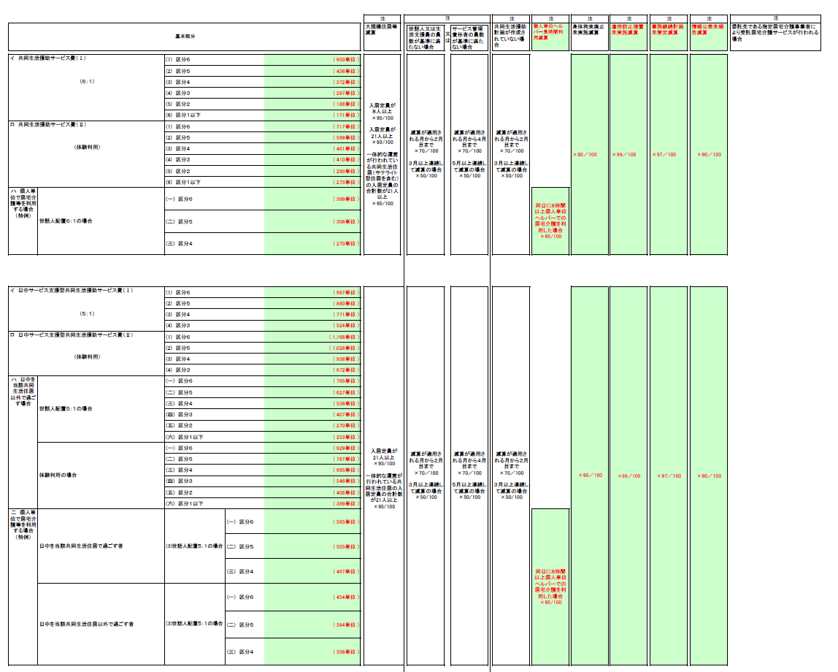This screenshot has width=838, height=672.
Task: Select the '524単位' value
Action: point(346,325)
